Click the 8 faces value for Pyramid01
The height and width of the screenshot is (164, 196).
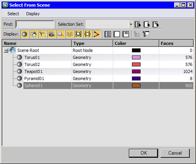coord(191,78)
